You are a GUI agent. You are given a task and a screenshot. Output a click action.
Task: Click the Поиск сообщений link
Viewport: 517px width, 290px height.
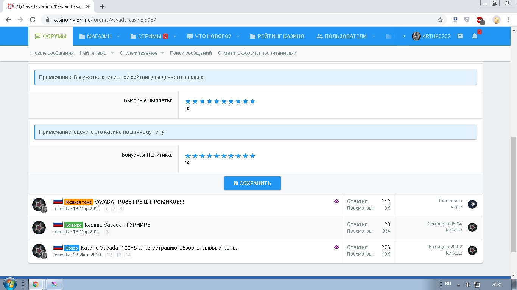[191, 53]
